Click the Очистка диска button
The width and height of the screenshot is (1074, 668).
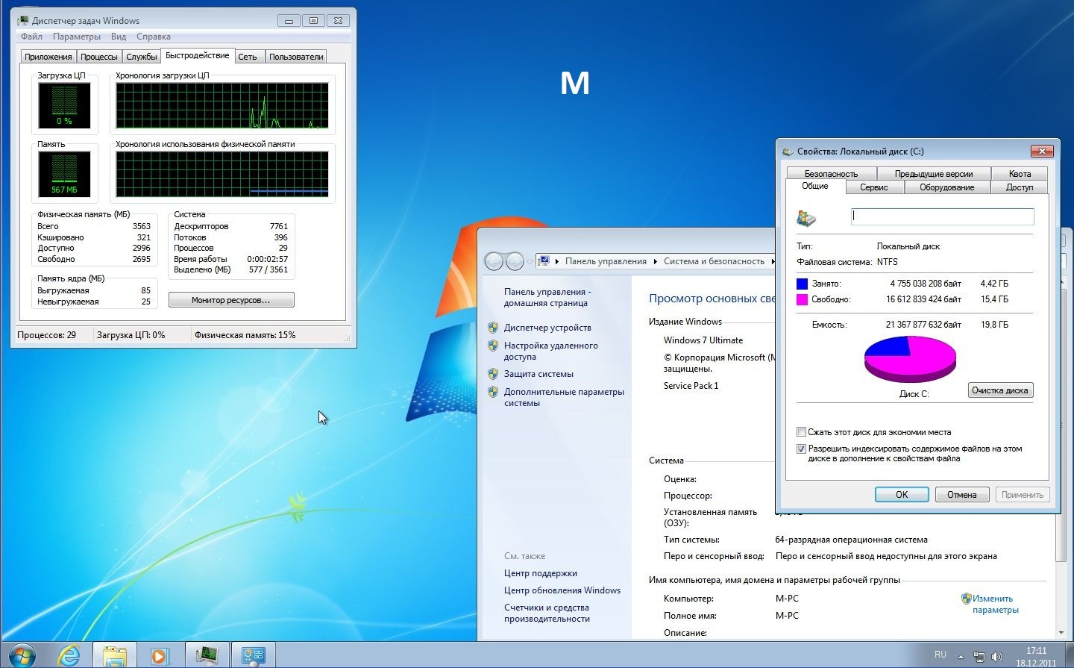tap(1000, 390)
